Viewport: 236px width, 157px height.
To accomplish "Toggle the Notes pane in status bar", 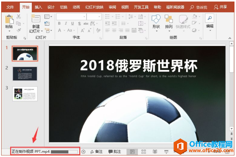I will coord(96,152).
